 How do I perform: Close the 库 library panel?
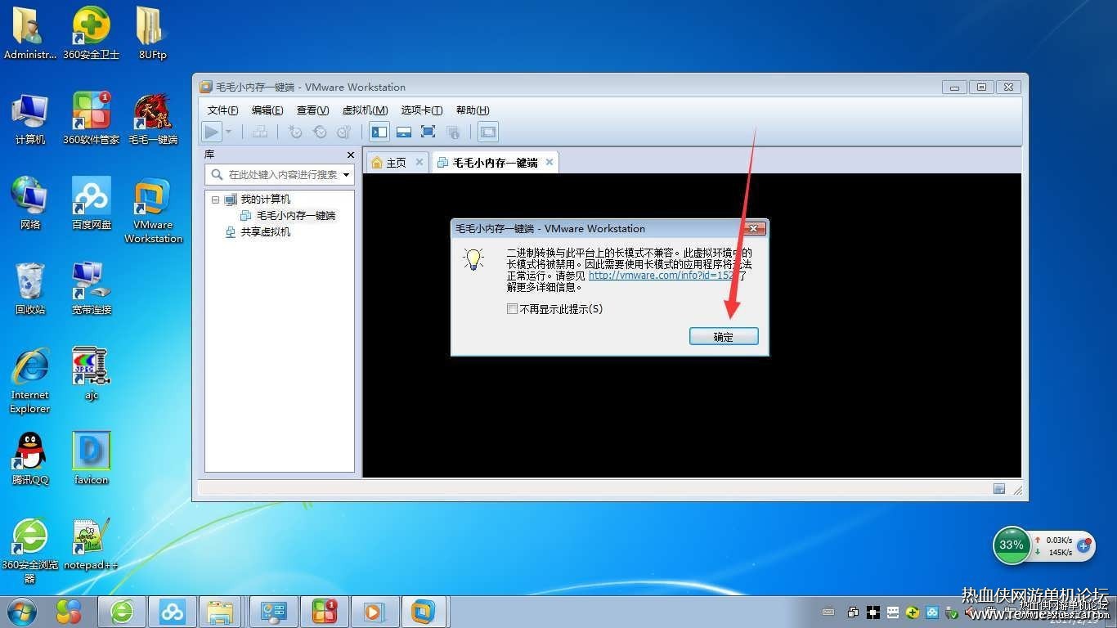pos(351,155)
